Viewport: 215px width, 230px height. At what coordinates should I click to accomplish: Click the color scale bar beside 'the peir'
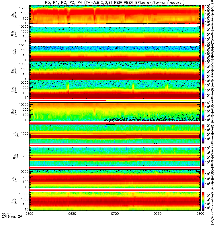pos(203,201)
